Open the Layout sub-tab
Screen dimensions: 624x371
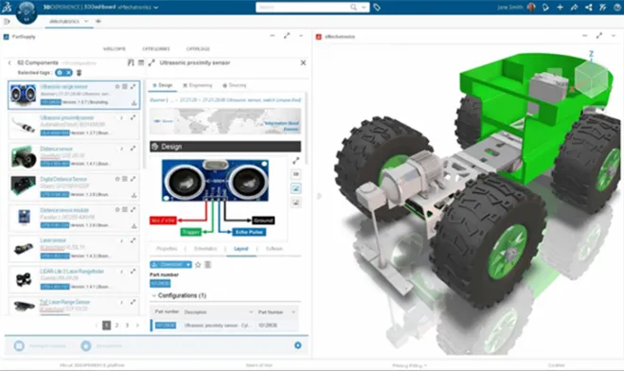[x=241, y=249]
